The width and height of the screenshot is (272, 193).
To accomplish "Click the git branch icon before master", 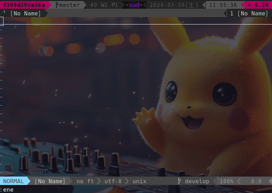I will click(x=57, y=5).
